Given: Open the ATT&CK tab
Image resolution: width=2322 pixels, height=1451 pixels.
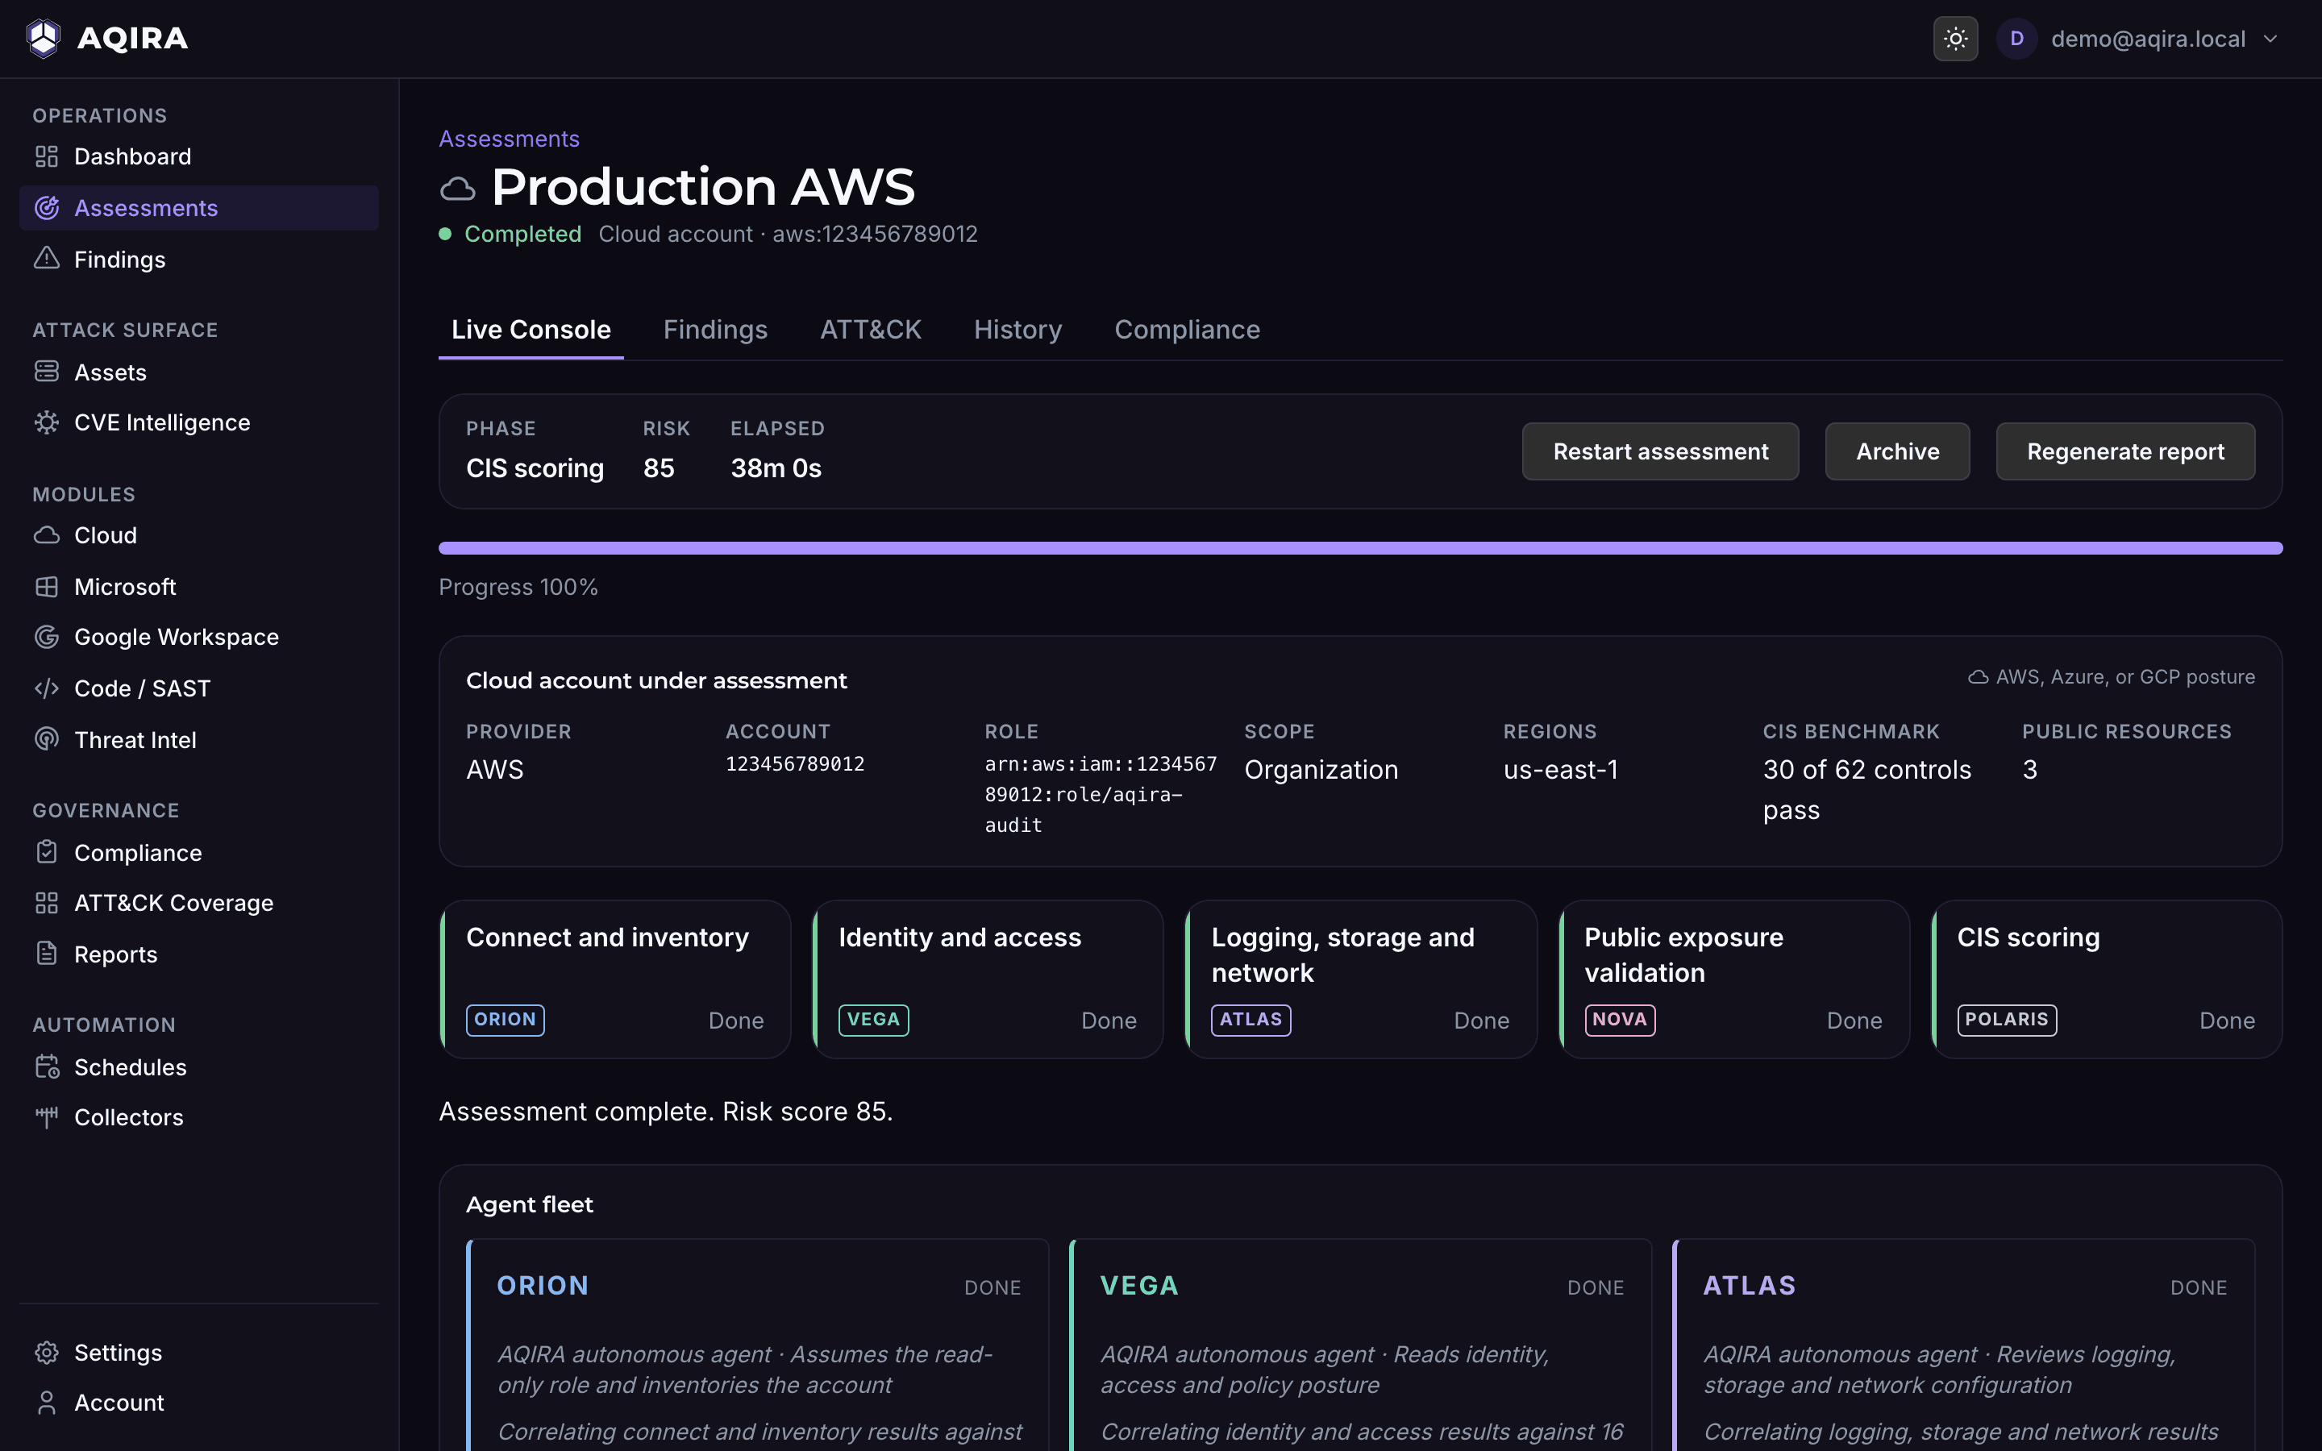Looking at the screenshot, I should [870, 331].
